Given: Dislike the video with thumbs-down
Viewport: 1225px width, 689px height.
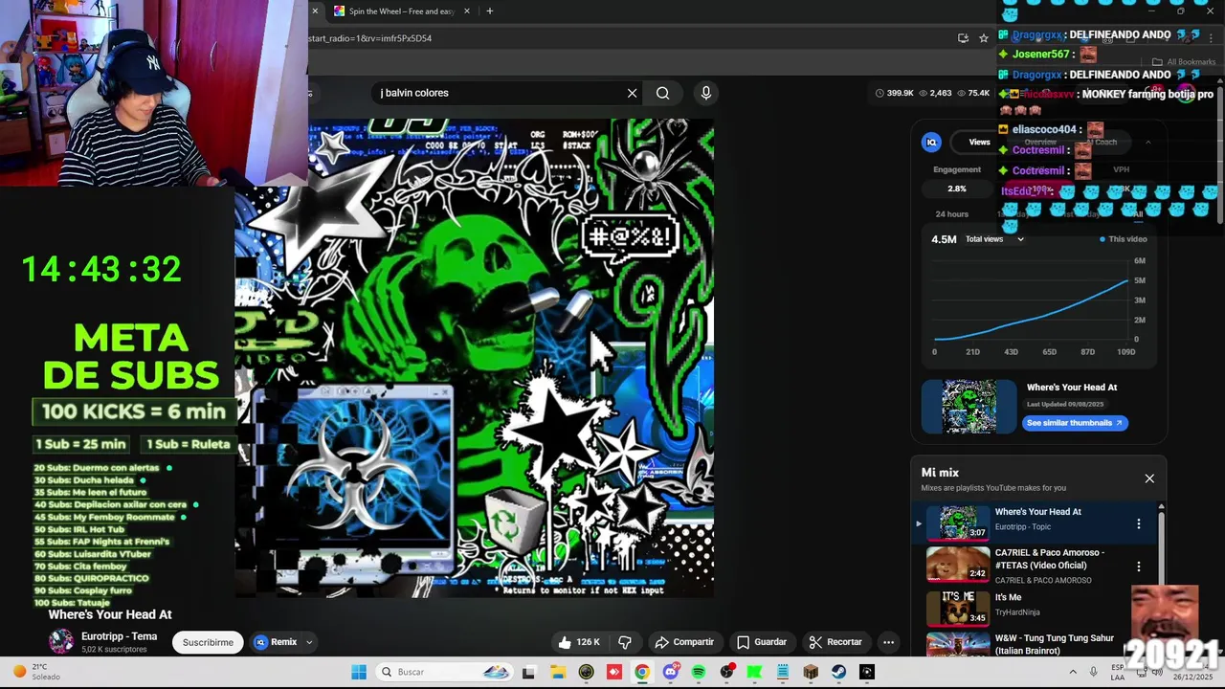Looking at the screenshot, I should pos(625,642).
